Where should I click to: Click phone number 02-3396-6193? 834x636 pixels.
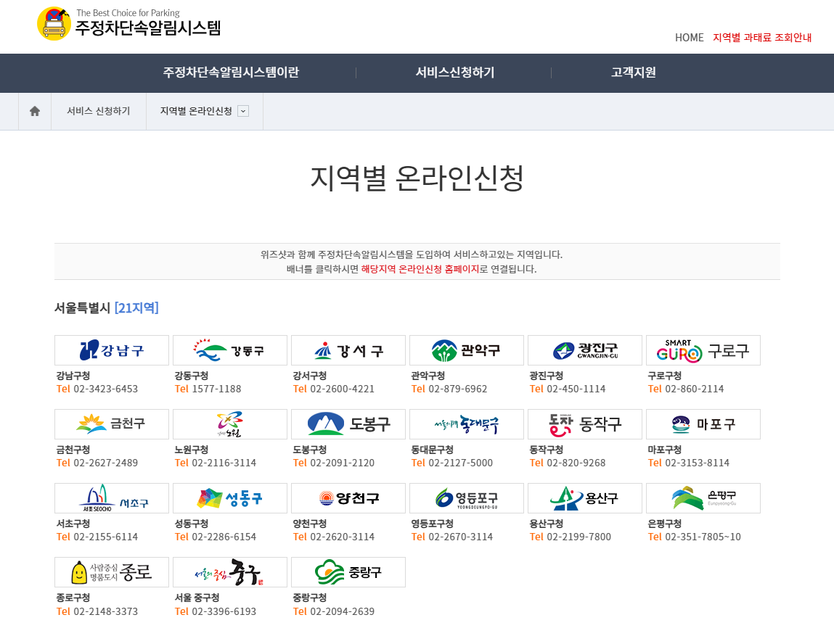coord(224,611)
